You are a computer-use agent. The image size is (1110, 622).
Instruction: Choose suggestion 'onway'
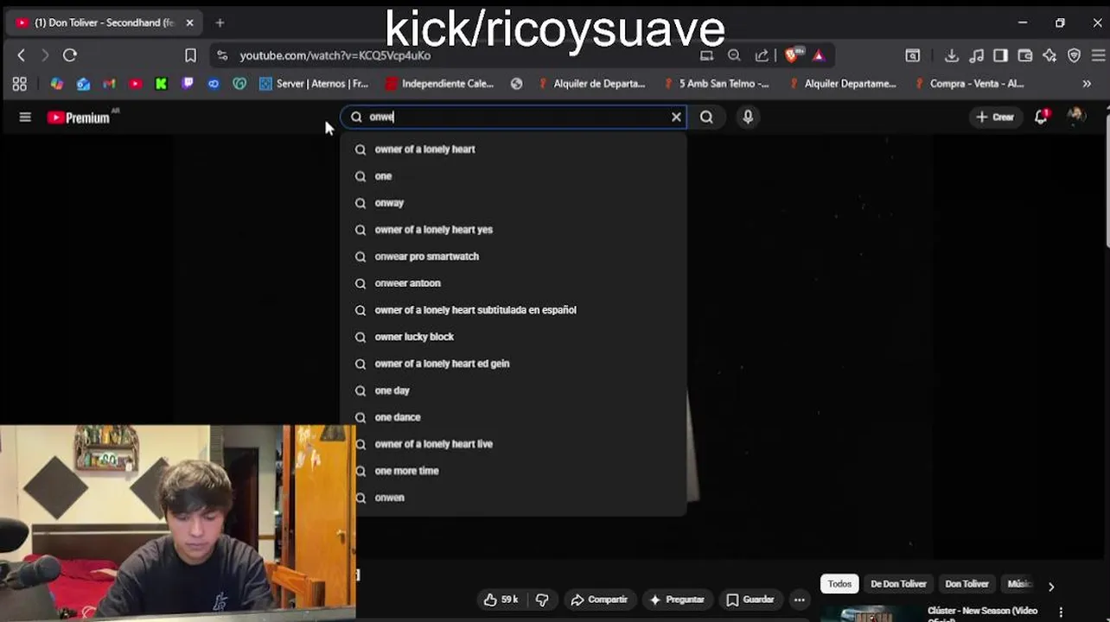pos(514,203)
